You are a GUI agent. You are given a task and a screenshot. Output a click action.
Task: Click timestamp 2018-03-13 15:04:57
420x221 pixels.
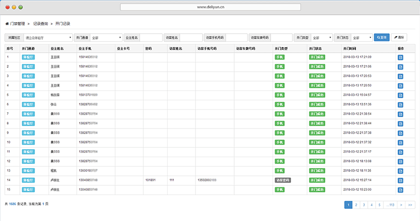[x=357, y=95]
